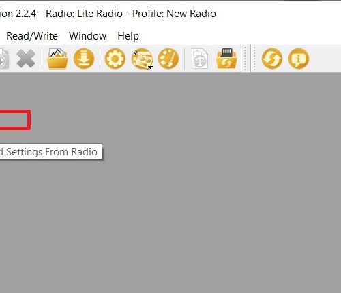The image size is (341, 293).
Task: Check for updates with circular arrows icon
Action: click(x=272, y=59)
